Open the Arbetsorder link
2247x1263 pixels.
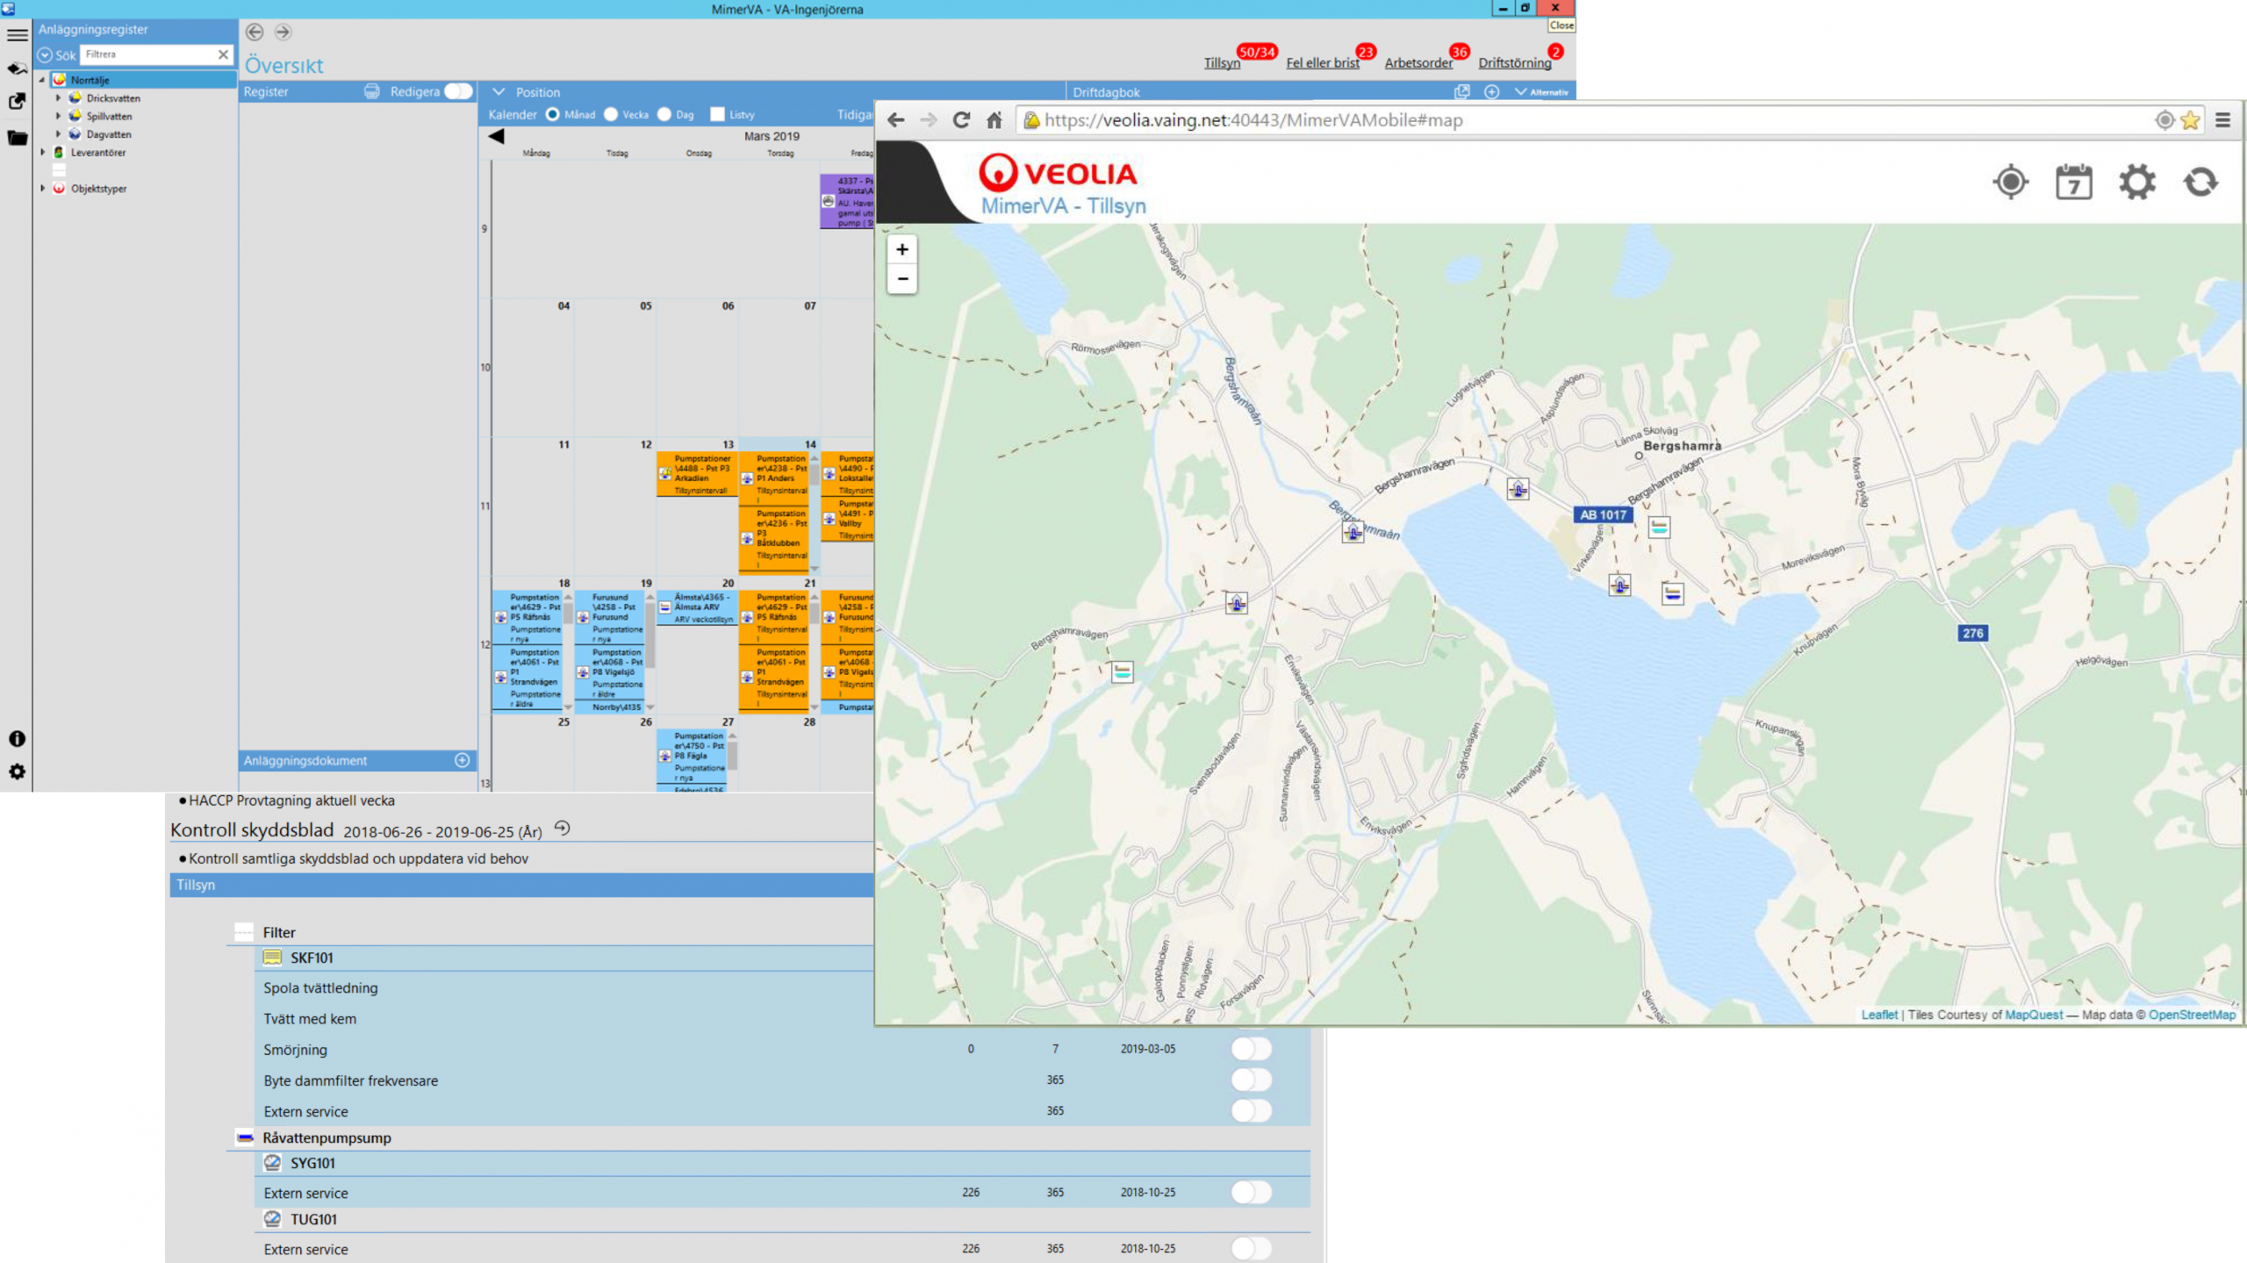(1418, 63)
